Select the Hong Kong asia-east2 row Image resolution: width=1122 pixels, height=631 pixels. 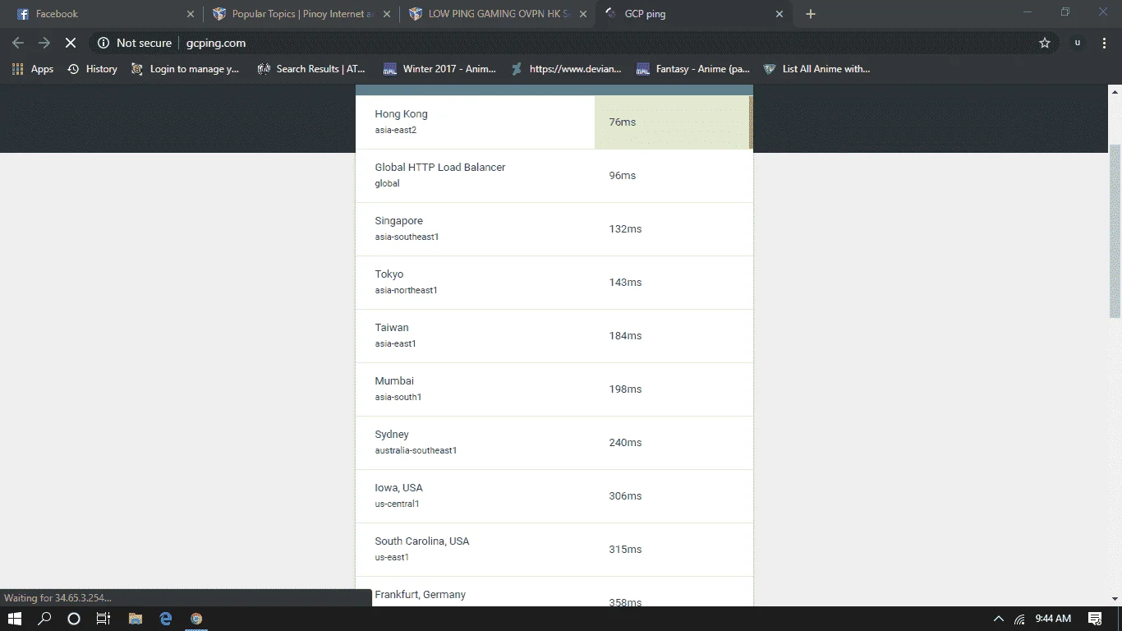click(554, 122)
